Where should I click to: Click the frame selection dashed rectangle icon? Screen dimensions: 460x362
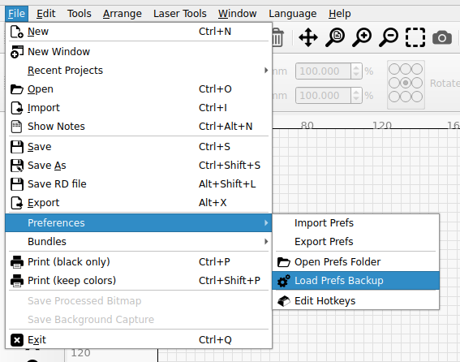pos(415,37)
